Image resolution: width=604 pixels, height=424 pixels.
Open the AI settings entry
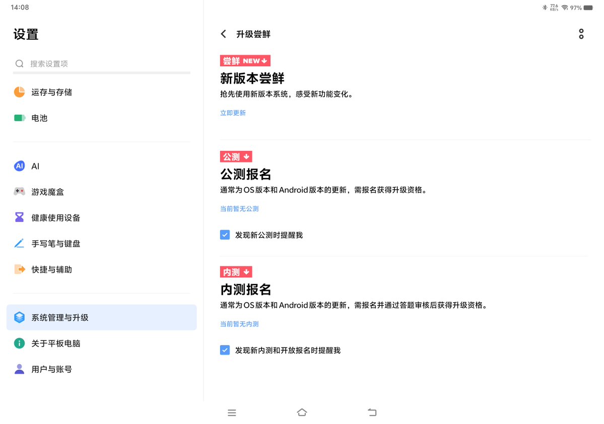(x=102, y=166)
